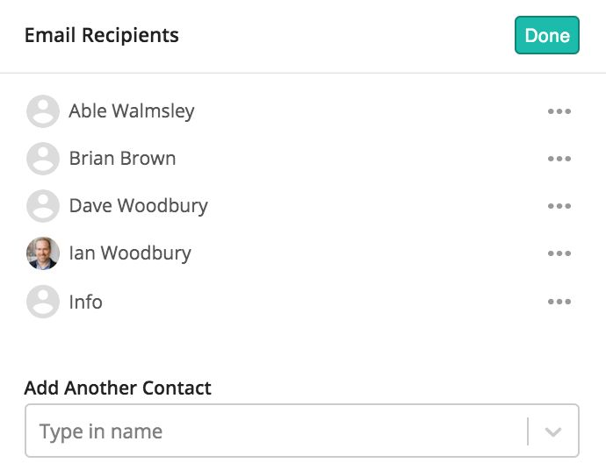This screenshot has height=470, width=606.
Task: Click the Done button
Action: click(547, 35)
